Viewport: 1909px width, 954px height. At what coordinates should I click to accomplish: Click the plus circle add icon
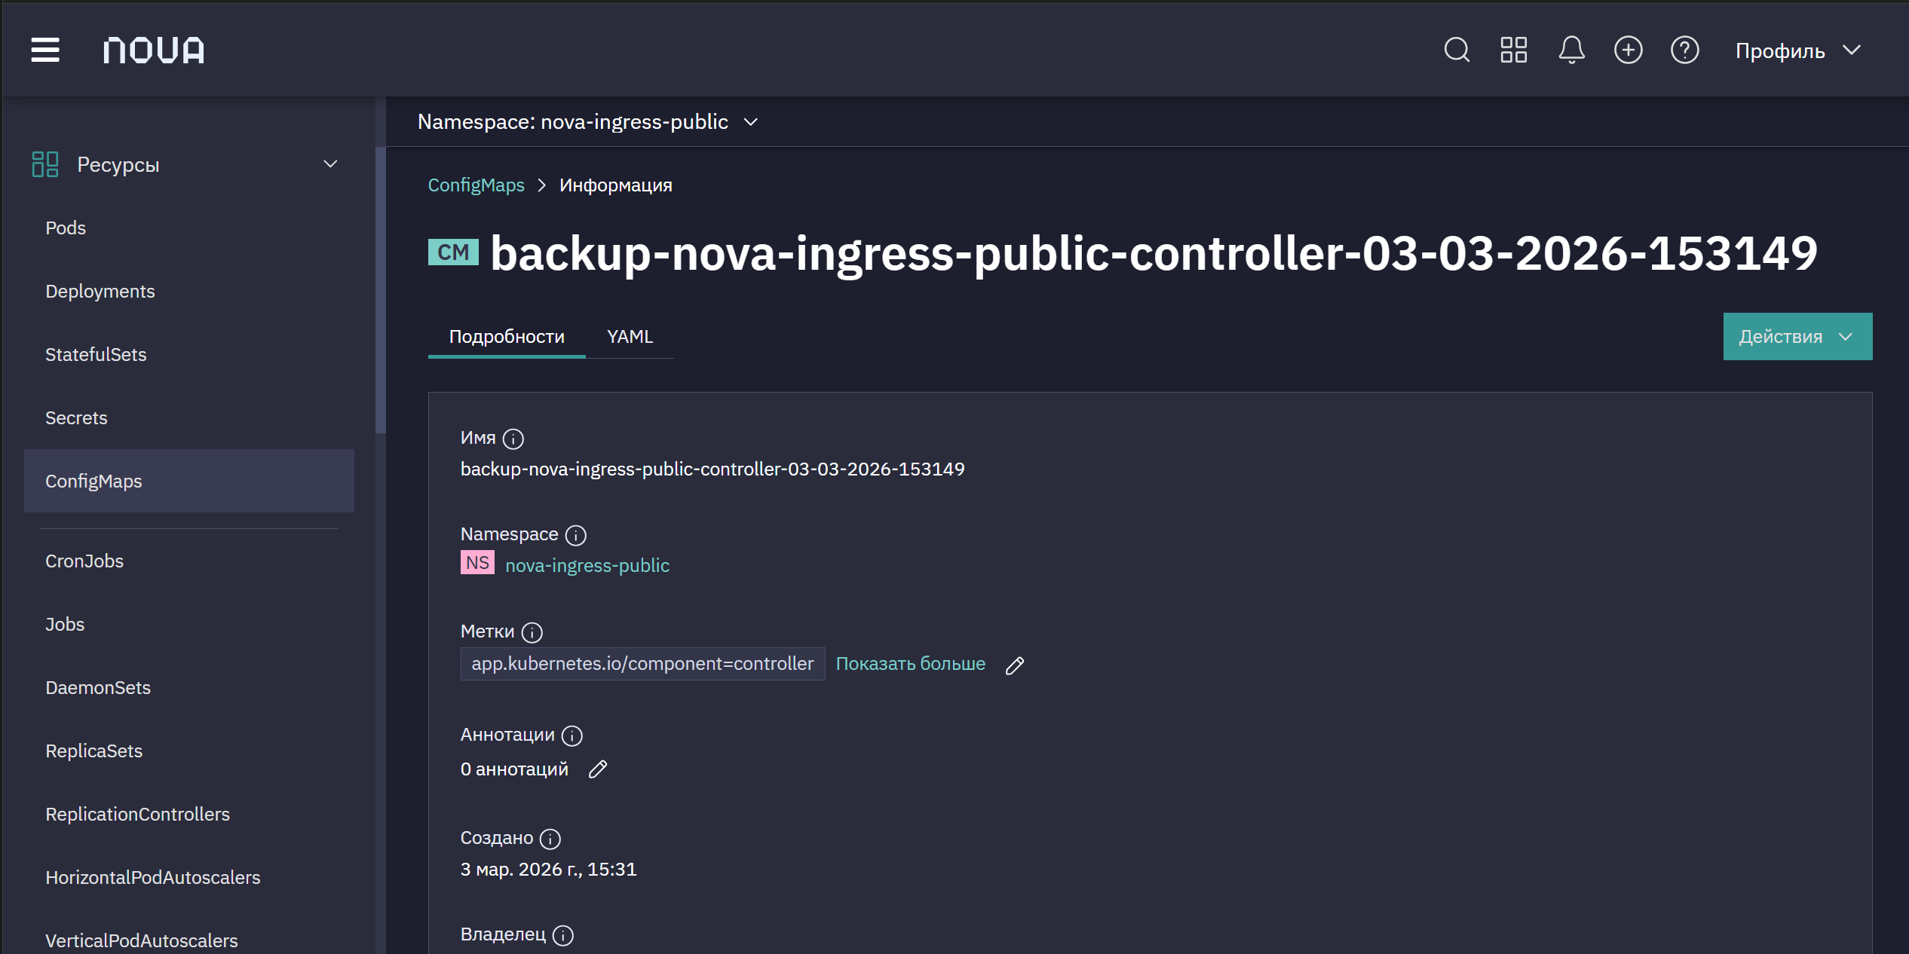1629,50
